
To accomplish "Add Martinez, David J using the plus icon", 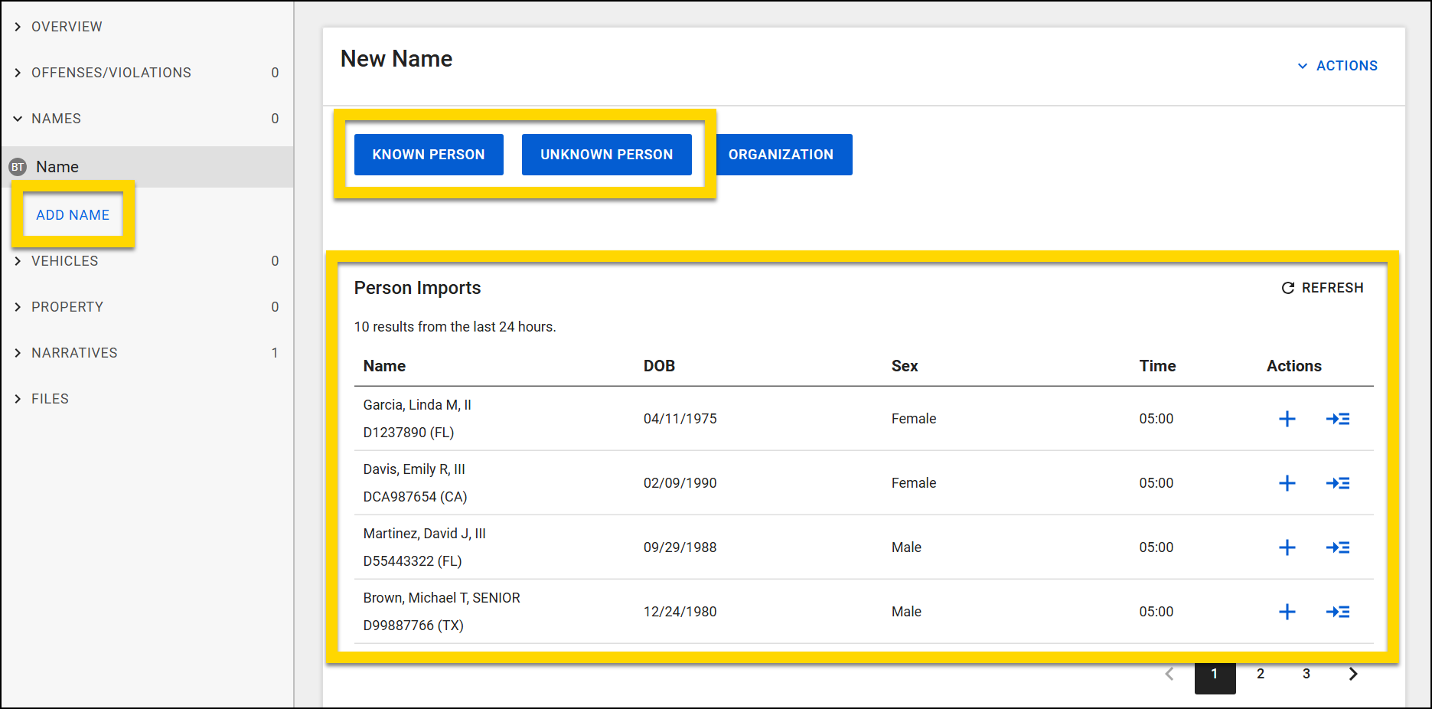I will [1287, 547].
